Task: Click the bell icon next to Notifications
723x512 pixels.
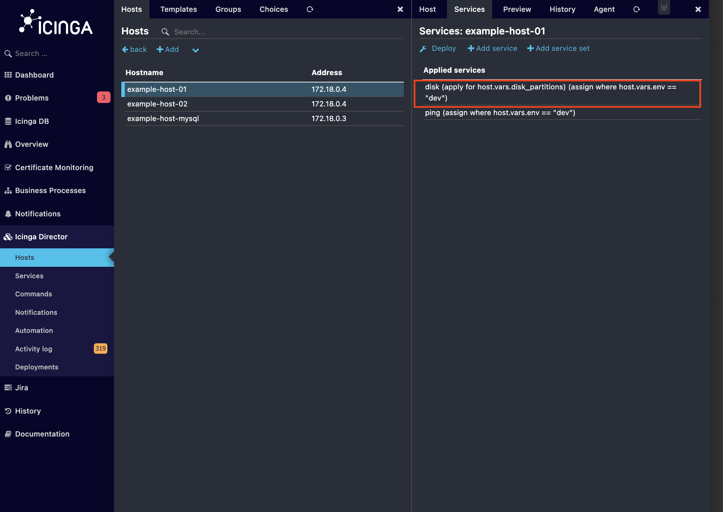Action: click(8, 214)
